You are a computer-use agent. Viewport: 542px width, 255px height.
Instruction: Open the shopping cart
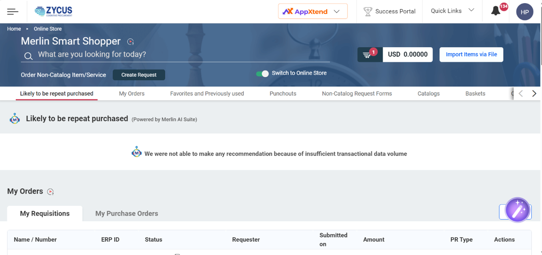(369, 55)
